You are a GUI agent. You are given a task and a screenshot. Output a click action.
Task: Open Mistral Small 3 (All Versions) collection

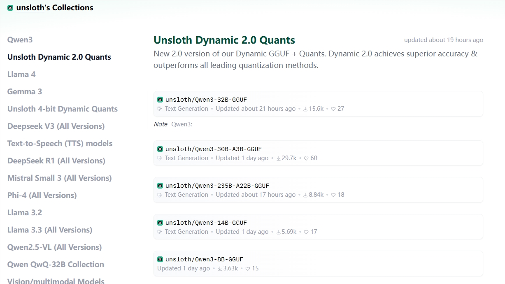click(60, 178)
